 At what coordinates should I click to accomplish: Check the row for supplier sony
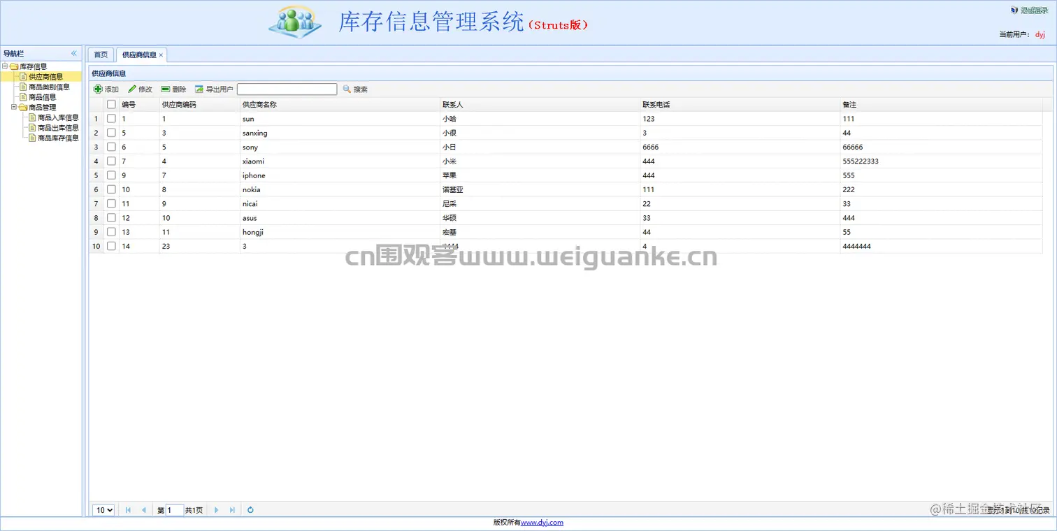[111, 147]
